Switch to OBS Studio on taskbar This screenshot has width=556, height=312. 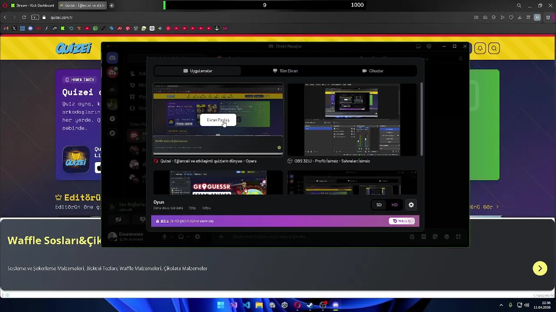tap(323, 305)
